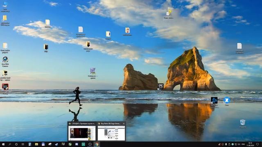Open Task View on the taskbar
This screenshot has width=262, height=147.
pyautogui.click(x=23, y=144)
